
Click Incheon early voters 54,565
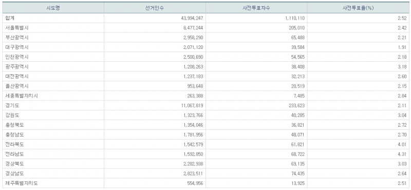click(x=298, y=57)
